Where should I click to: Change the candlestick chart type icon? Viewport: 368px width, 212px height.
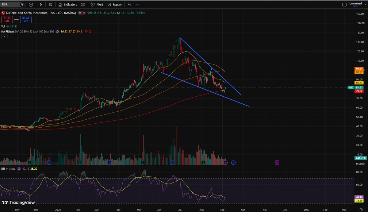click(x=51, y=5)
